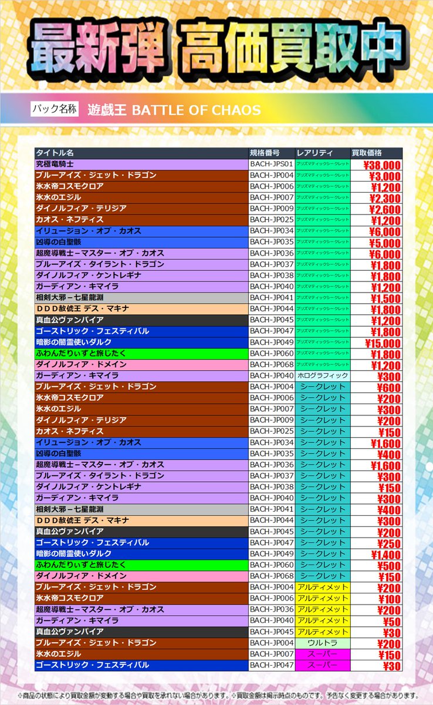Select ふわんだりぃずと旅じたく in the ¥1,800 row
Image resolution: width=433 pixels, height=705 pixels.
[x=141, y=353]
